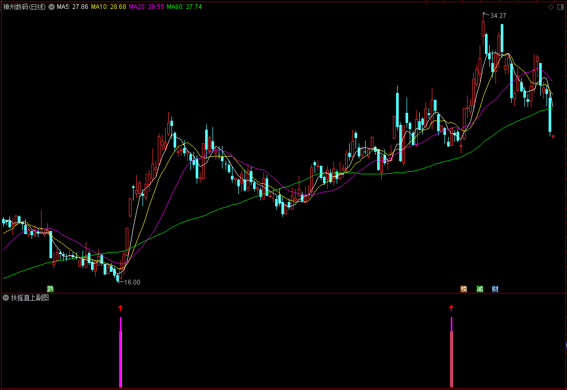Click the diamond marker icon at top right
Screen dimensions: 567x390
pyautogui.click(x=551, y=7)
